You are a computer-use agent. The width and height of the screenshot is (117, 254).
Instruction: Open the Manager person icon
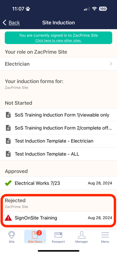(81, 235)
